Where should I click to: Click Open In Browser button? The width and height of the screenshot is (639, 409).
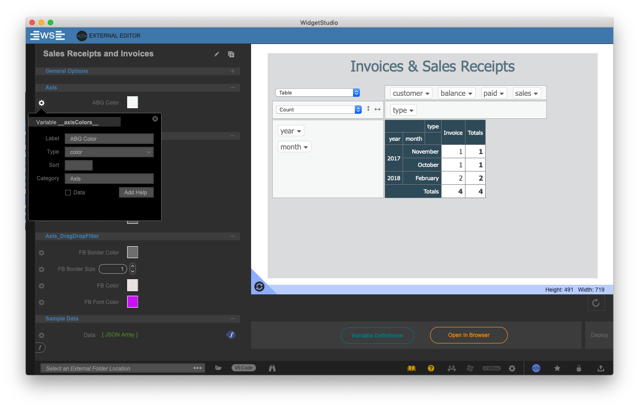pos(469,335)
